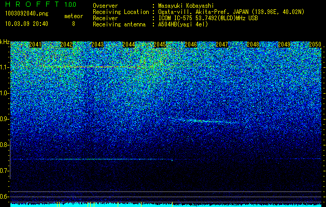Click the 0.9 frequency axis label

tap(4, 119)
